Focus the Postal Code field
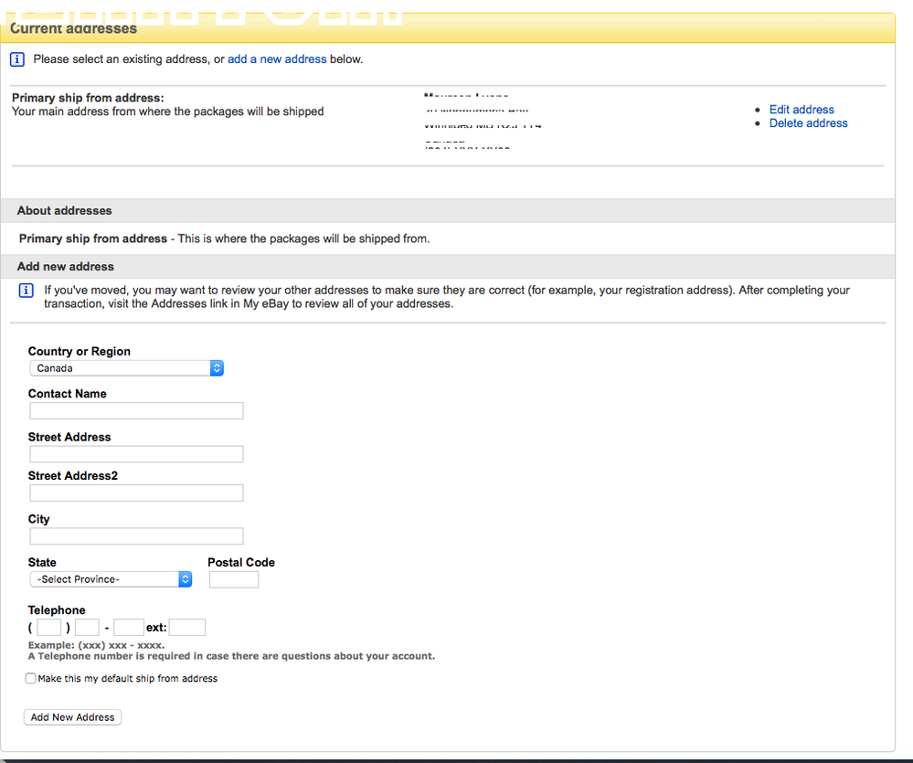 point(234,579)
